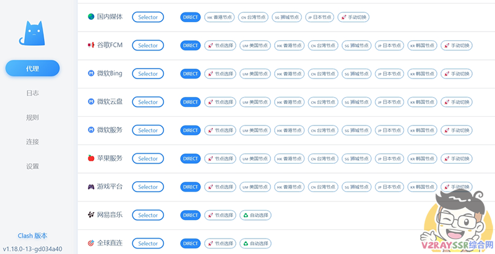Open the 代理 proxies page

(33, 69)
